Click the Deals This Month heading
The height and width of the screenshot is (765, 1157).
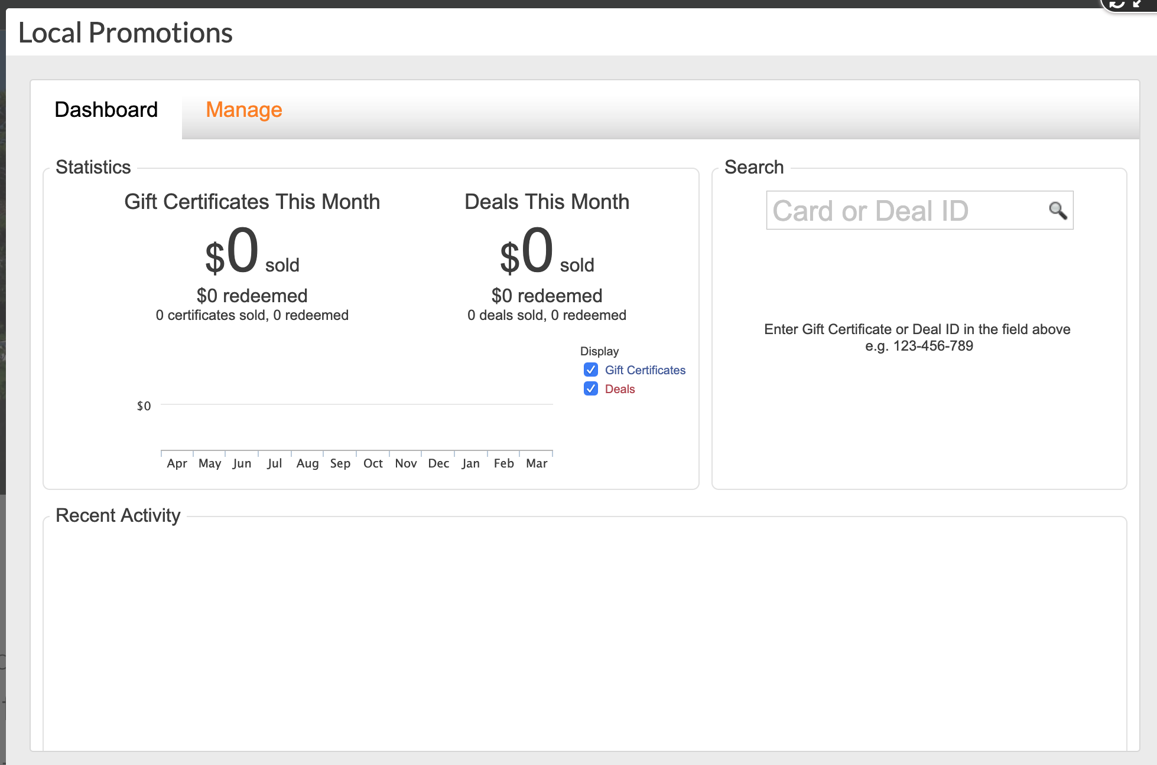547,202
